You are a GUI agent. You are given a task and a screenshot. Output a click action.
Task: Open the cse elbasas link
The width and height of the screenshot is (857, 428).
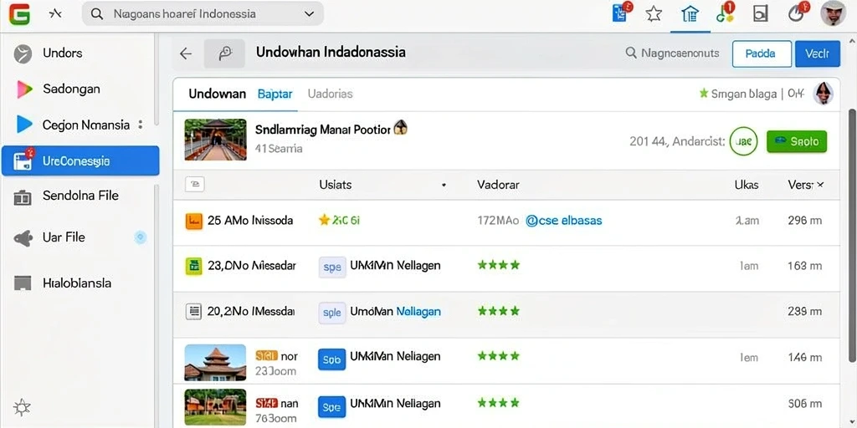click(x=563, y=221)
